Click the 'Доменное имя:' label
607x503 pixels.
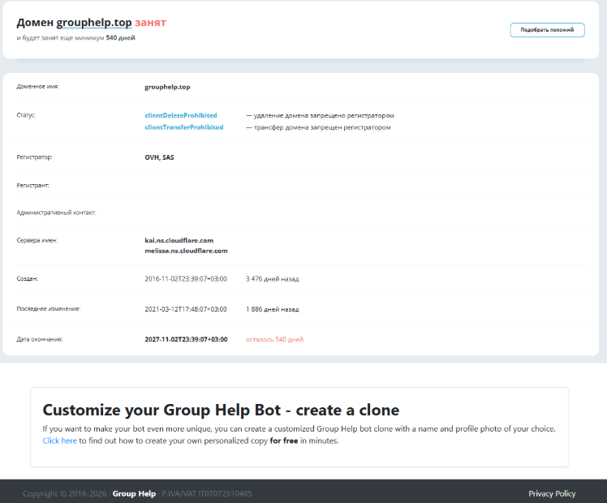[37, 87]
